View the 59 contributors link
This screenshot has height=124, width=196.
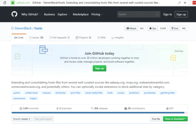point(134,108)
